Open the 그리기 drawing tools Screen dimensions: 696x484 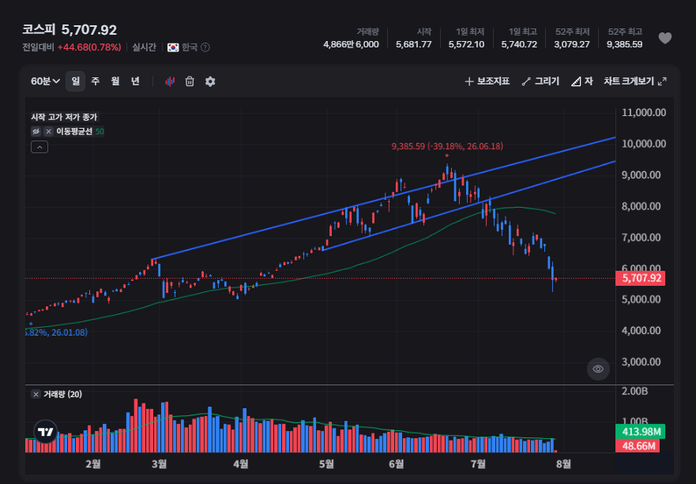coord(540,81)
